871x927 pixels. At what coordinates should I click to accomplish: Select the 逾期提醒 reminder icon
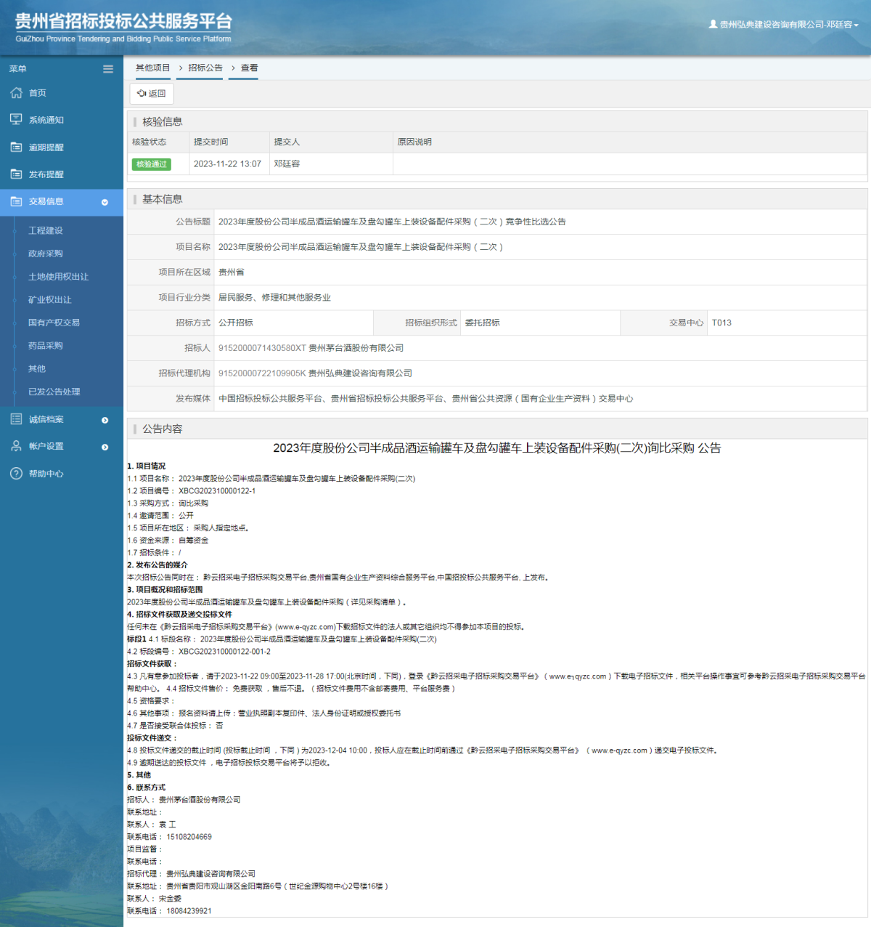pyautogui.click(x=15, y=147)
